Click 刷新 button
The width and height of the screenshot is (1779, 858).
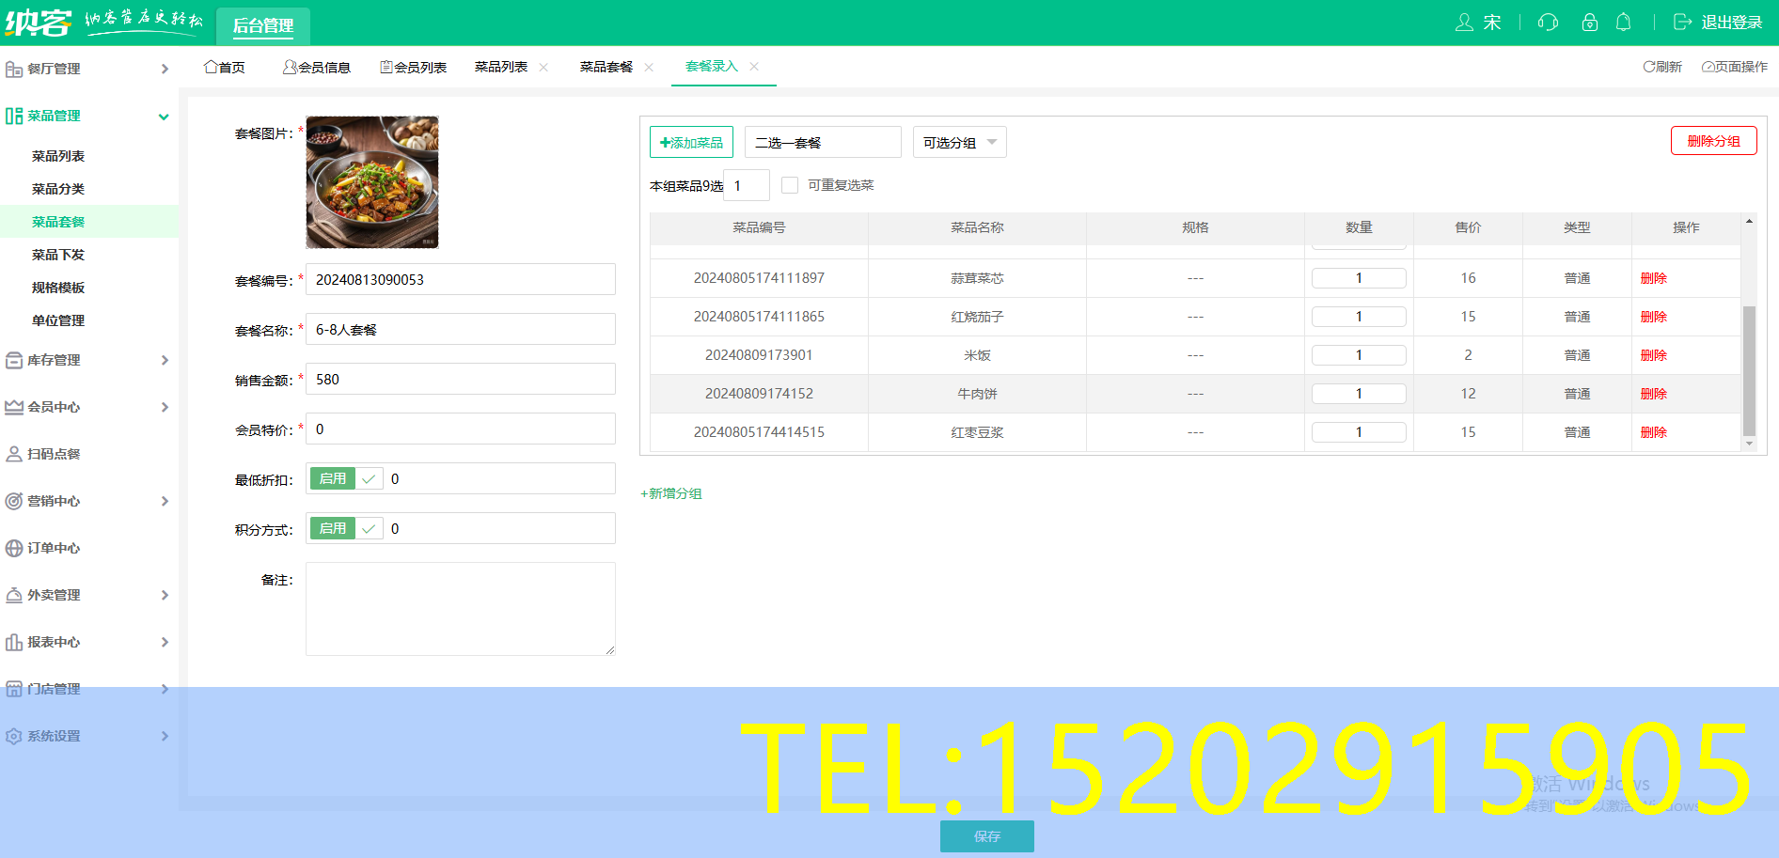click(1662, 67)
